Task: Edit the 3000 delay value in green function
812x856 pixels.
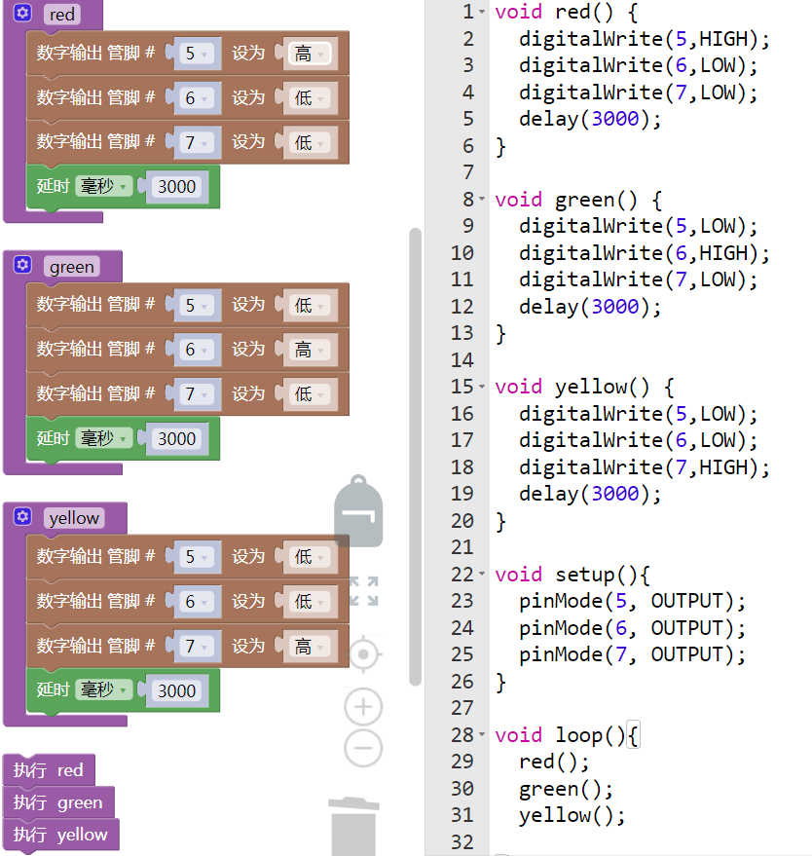Action: [x=177, y=439]
